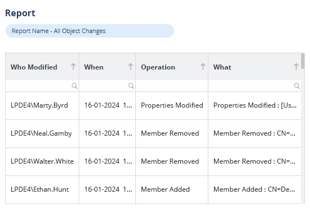Click the What column sort arrow
The height and width of the screenshot is (213, 310).
click(296, 67)
